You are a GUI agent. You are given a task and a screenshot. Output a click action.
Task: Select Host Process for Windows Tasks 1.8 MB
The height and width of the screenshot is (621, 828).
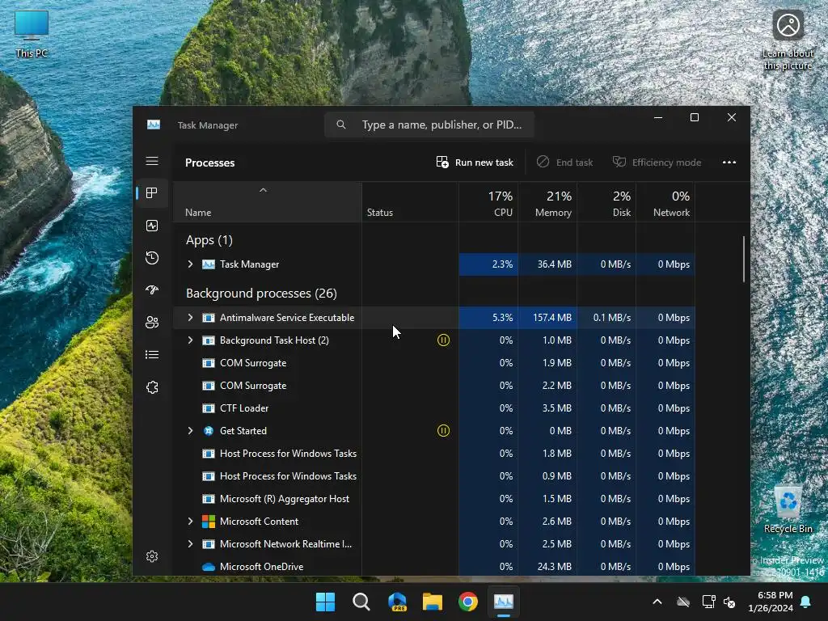(434, 454)
